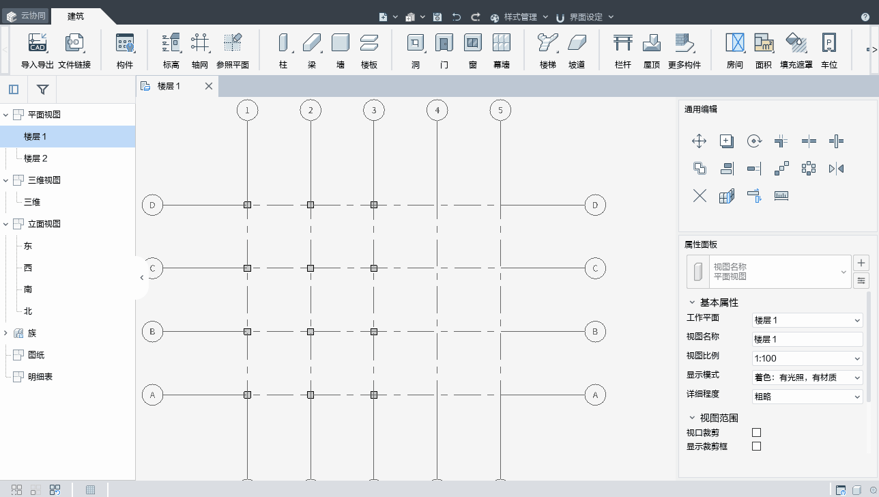Collapse the 三维视图 tree node
This screenshot has height=497, width=879.
pyautogui.click(x=6, y=180)
